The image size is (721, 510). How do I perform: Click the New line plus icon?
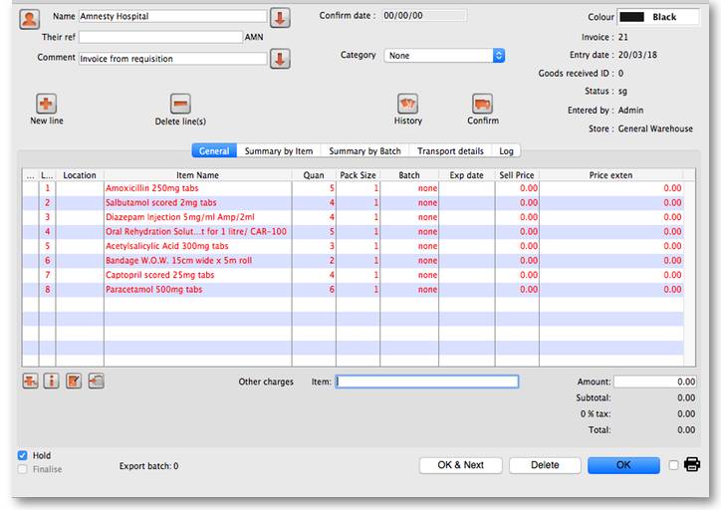[46, 104]
